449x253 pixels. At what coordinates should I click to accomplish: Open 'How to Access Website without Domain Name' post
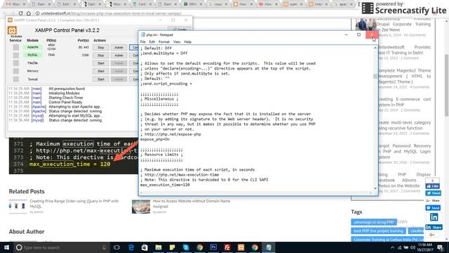click(x=192, y=204)
